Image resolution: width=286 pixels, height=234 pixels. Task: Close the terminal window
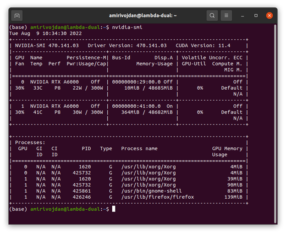(x=269, y=16)
